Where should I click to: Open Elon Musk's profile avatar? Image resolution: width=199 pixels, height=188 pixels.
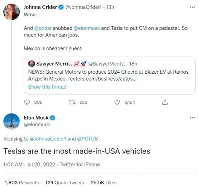tap(11, 121)
